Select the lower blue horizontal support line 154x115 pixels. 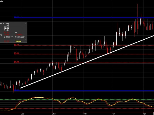pos(84,91)
